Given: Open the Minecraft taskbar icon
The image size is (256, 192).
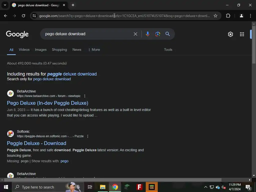Looking at the screenshot, I should coord(152,187).
